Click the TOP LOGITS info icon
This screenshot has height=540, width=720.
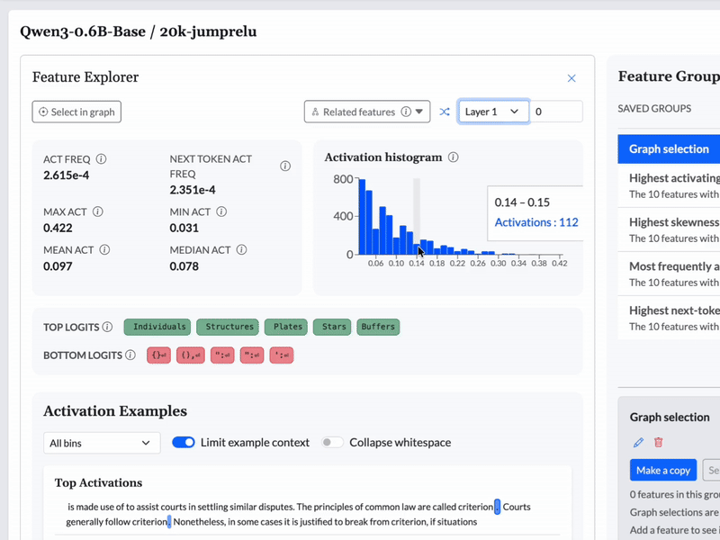pyautogui.click(x=107, y=327)
